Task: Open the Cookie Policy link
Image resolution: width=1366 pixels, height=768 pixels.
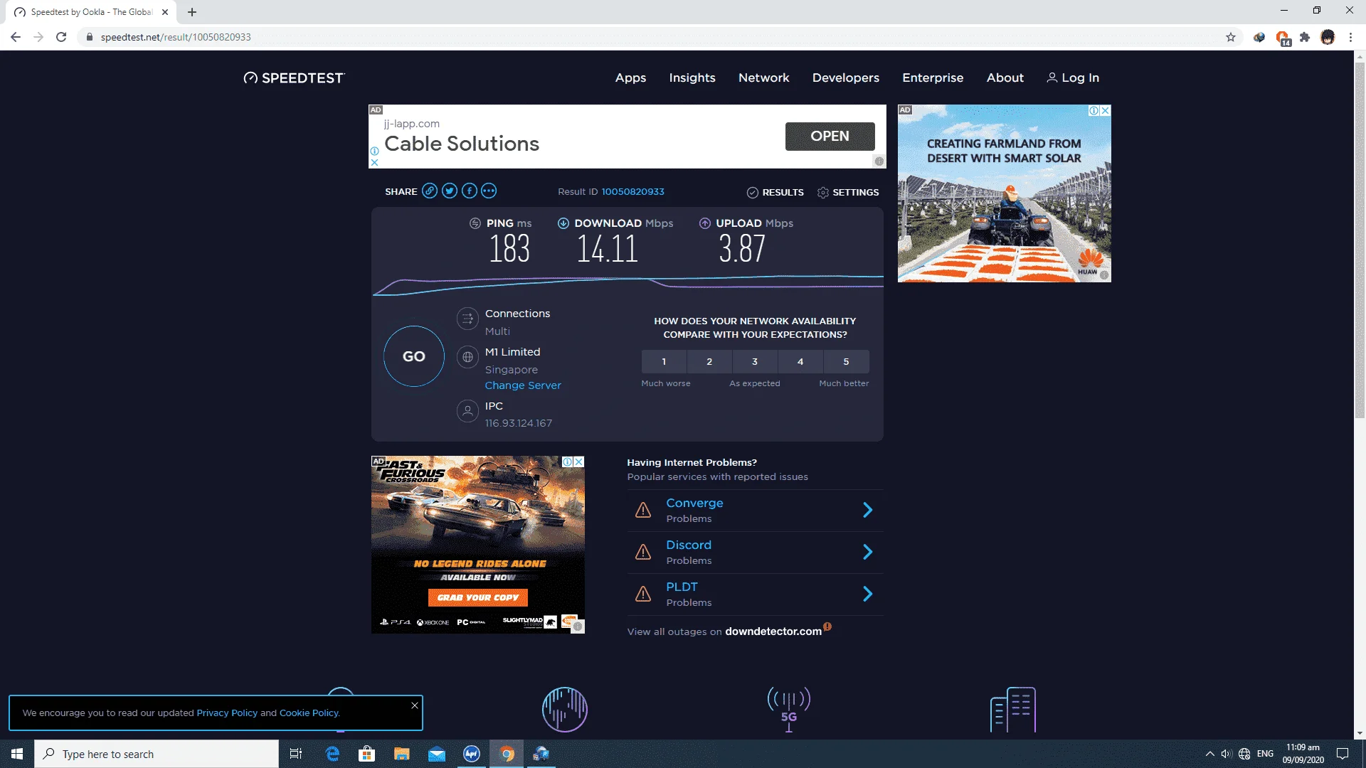Action: pos(309,713)
